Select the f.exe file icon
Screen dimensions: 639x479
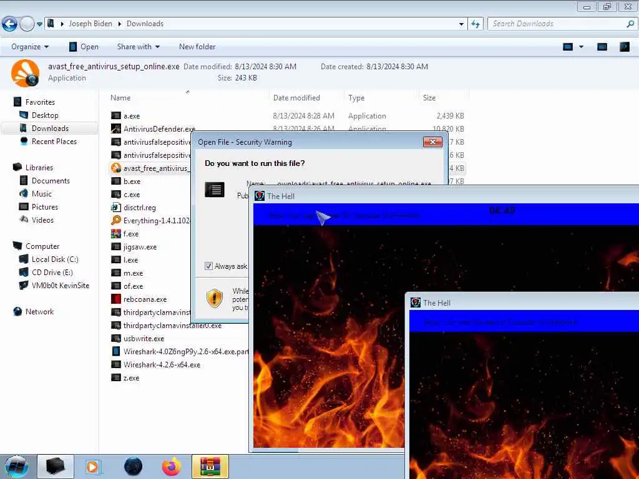[116, 233]
